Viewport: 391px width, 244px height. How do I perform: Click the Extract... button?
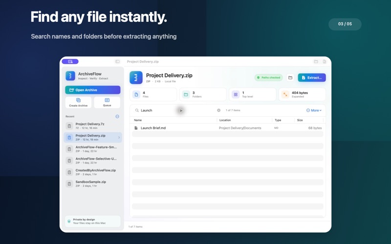(312, 78)
